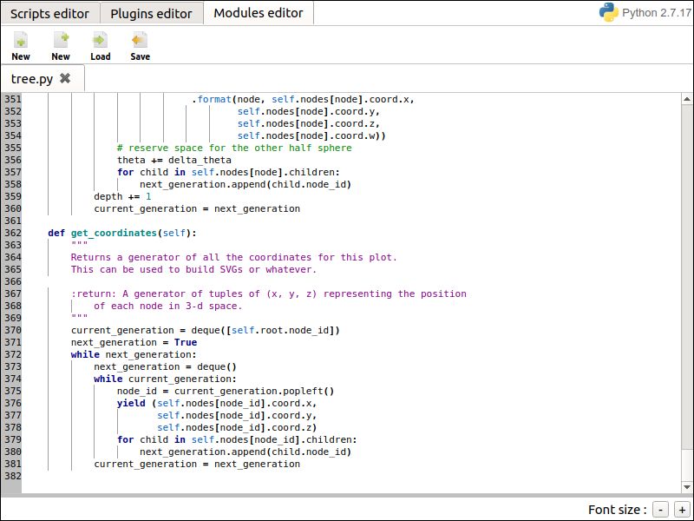
Task: Increase the font size with the + button
Action: pos(682,510)
